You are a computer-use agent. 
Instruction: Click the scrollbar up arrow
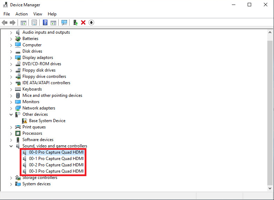(x=270, y=33)
